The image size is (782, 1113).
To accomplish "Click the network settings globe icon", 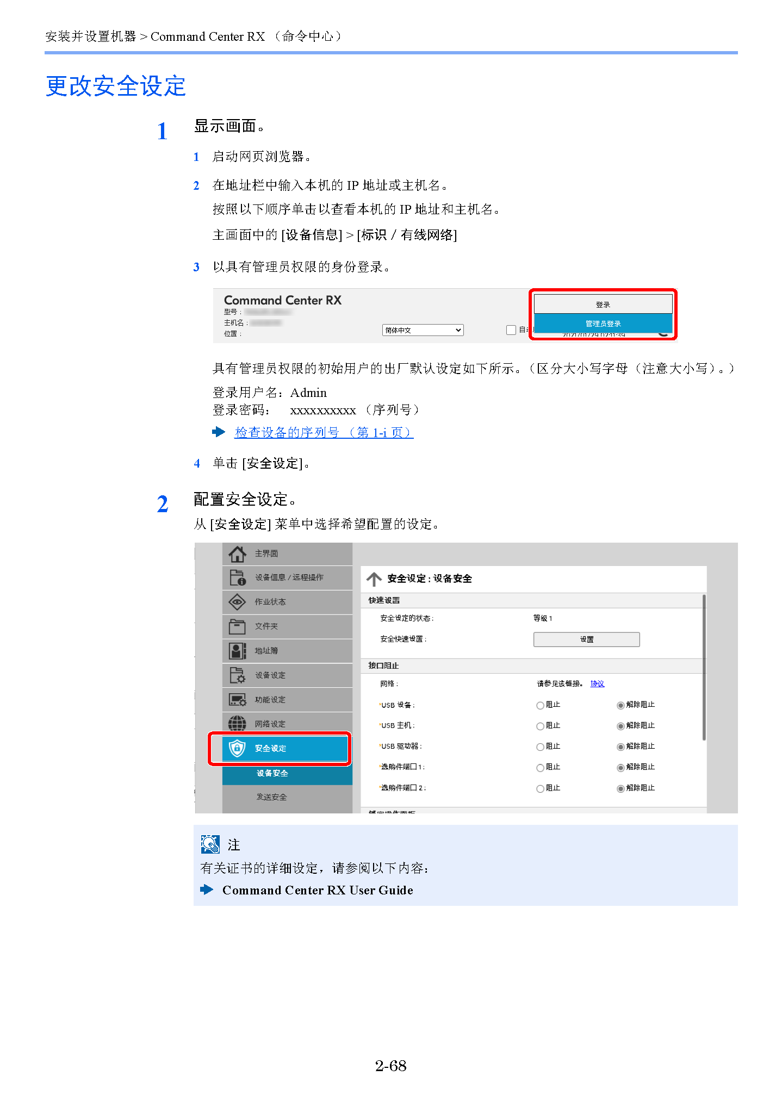I will 237,724.
